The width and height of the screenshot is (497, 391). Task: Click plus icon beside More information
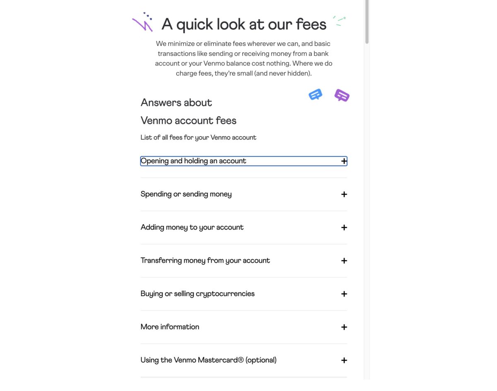[x=344, y=327]
